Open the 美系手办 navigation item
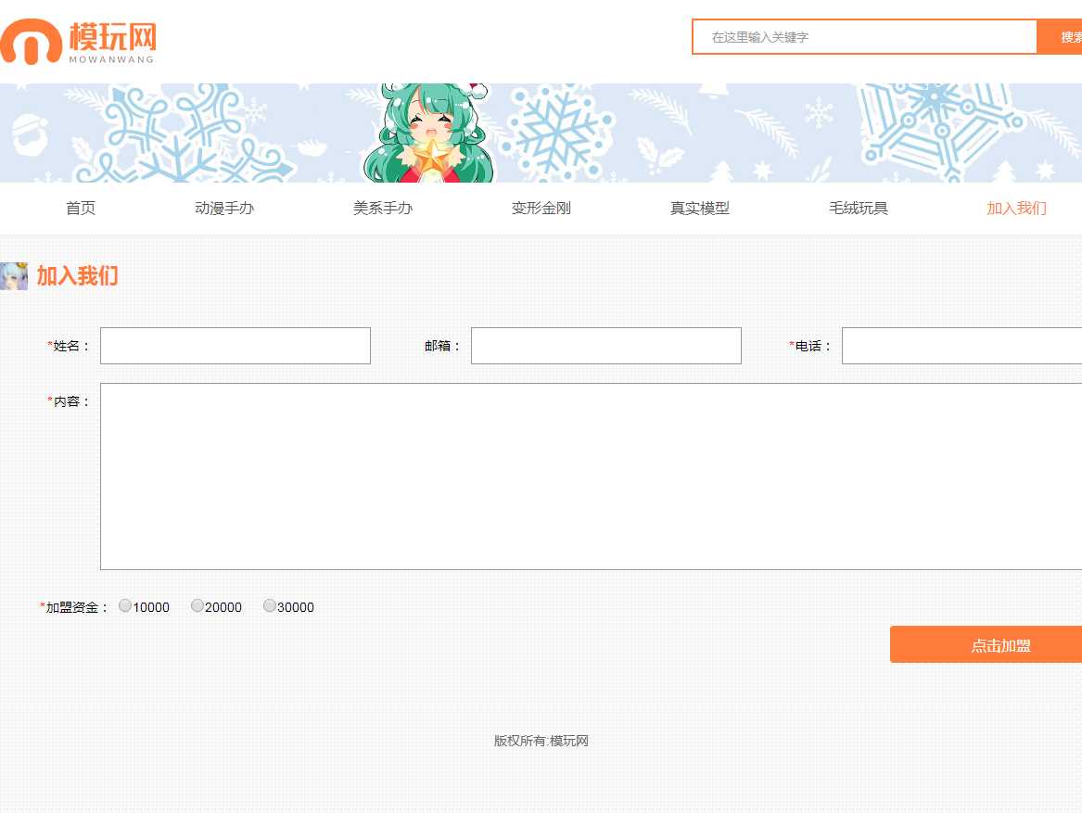 point(383,209)
